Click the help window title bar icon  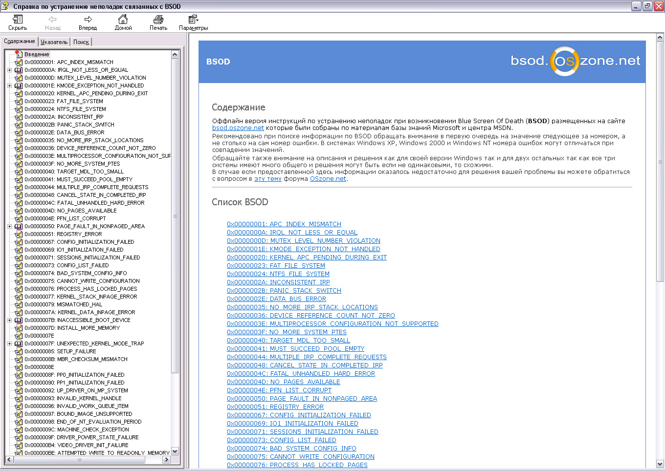[5, 6]
